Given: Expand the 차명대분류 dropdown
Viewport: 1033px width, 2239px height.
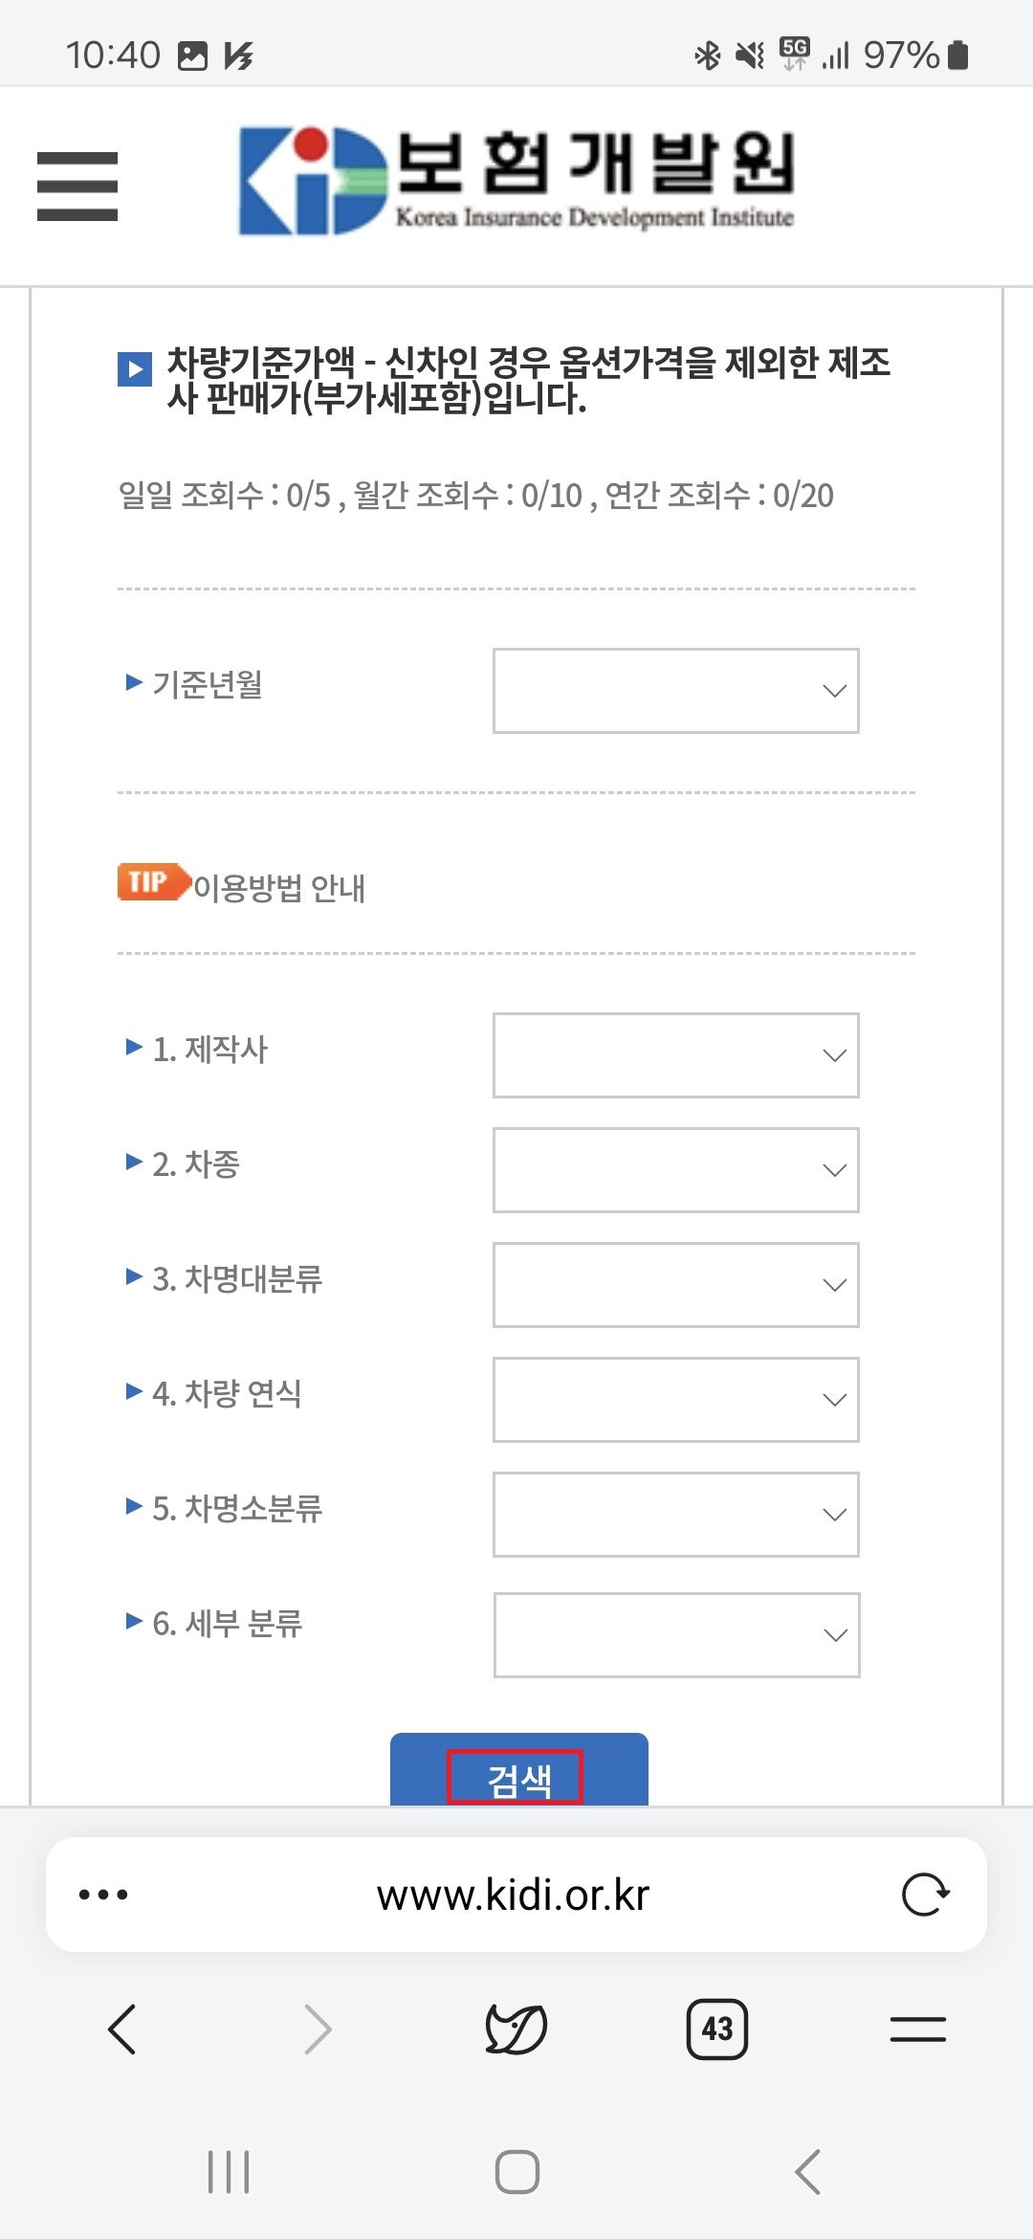Looking at the screenshot, I should (675, 1284).
